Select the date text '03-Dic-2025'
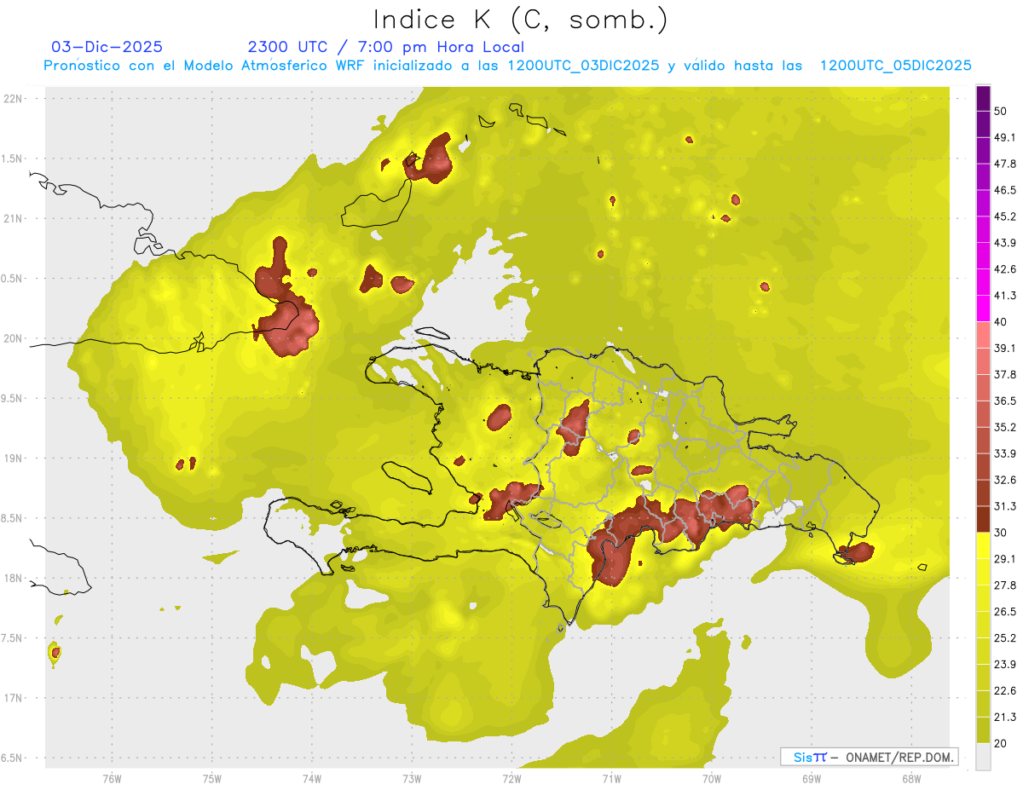1023x790 pixels. (x=107, y=47)
